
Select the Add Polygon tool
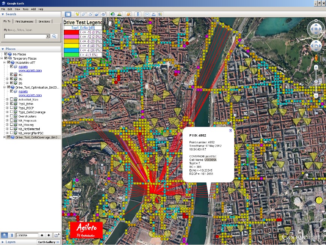point(84,14)
